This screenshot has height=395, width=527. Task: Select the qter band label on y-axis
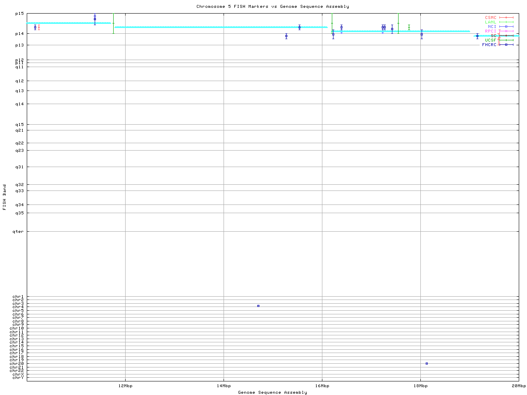(x=19, y=232)
